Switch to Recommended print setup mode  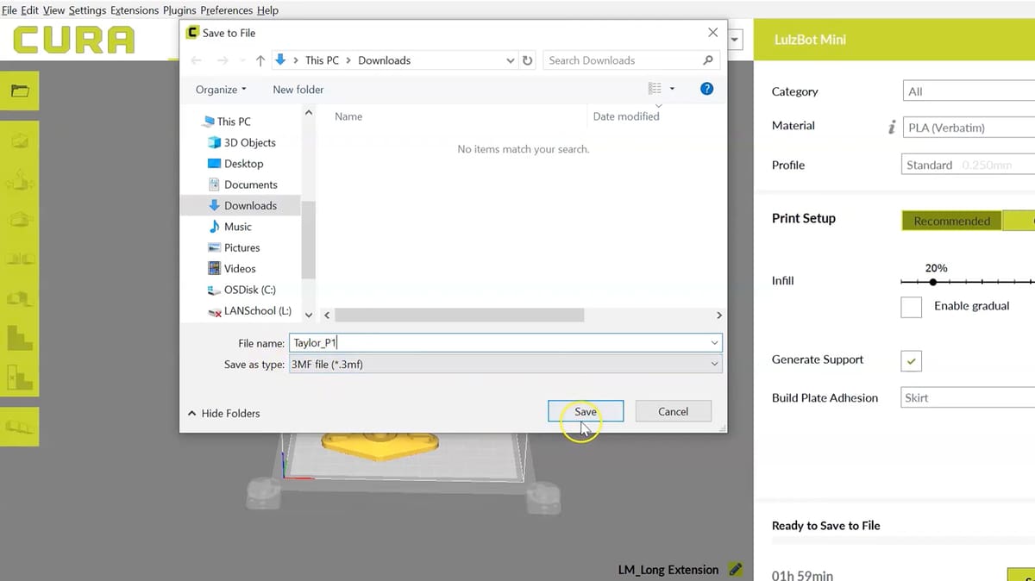(952, 221)
